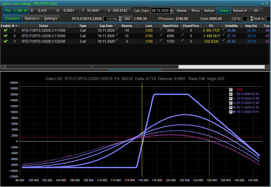271x187 pixels.
Task: Disable the C117500 position green checkmark
Action: click(x=5, y=30)
